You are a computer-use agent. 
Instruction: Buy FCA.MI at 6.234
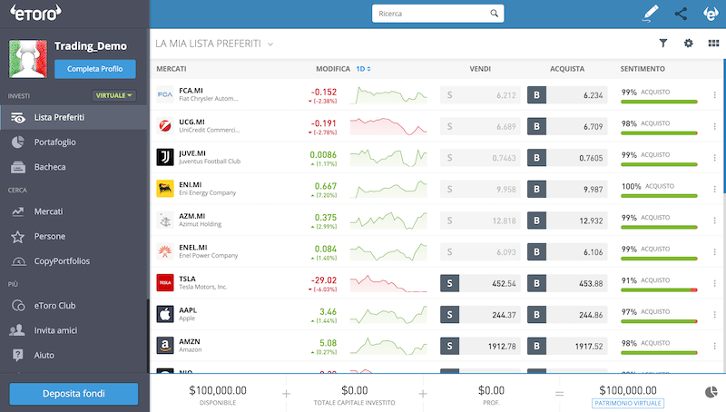tap(567, 95)
